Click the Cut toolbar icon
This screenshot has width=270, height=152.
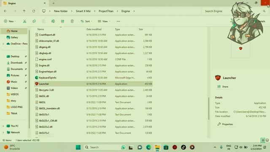pos(24,21)
